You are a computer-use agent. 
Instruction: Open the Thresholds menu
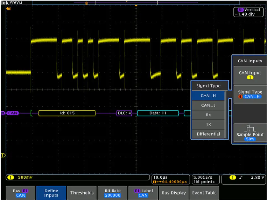coord(82,193)
